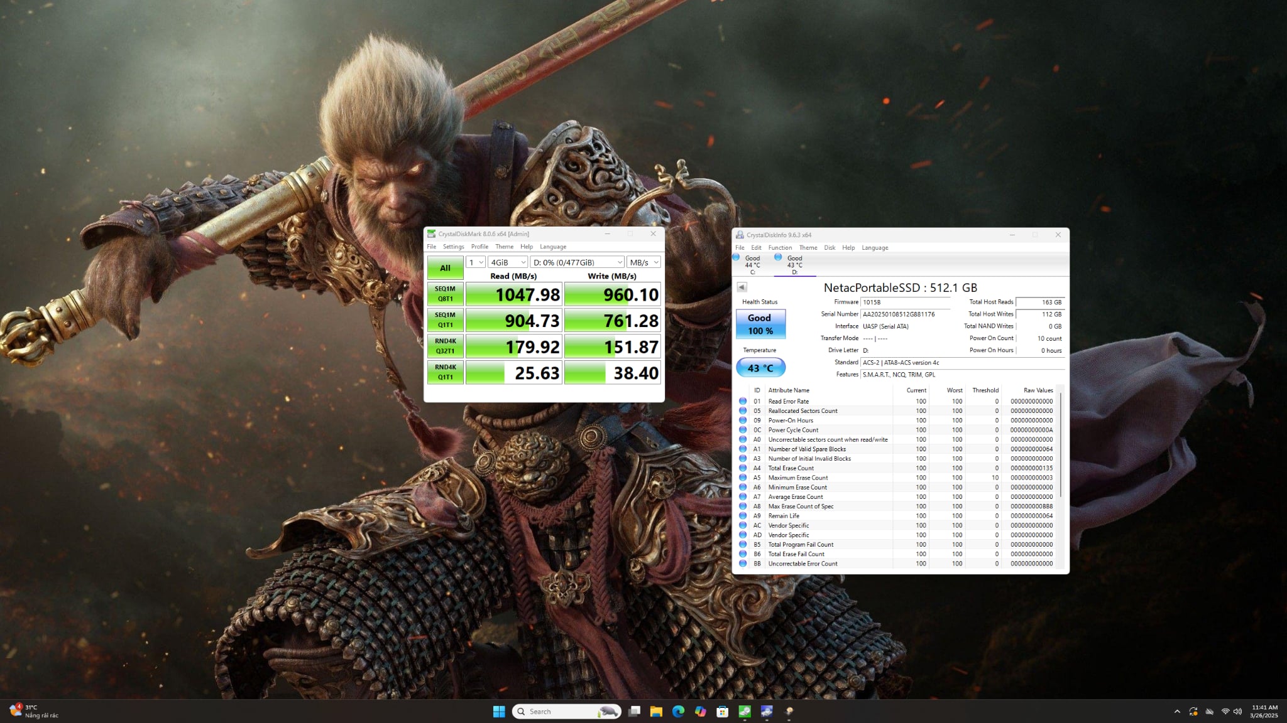Open the Theme menu in CrystalDiskMark
The height and width of the screenshot is (723, 1287).
pyautogui.click(x=504, y=247)
